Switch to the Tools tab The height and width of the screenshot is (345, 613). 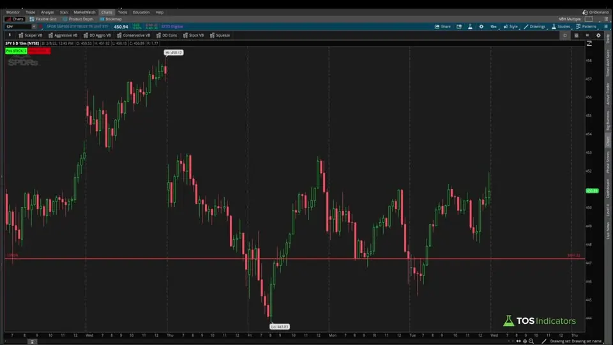[123, 12]
